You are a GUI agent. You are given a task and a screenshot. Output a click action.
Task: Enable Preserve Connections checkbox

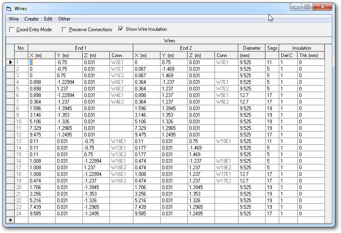click(64, 30)
